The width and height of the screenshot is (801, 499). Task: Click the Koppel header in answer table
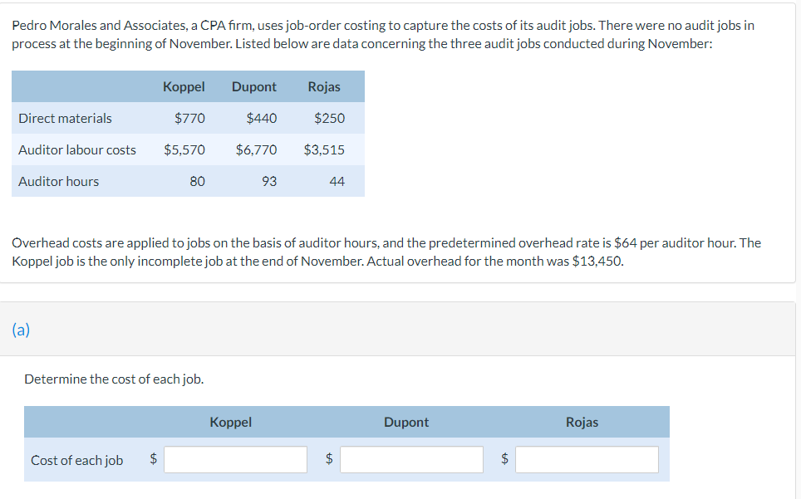tap(230, 422)
